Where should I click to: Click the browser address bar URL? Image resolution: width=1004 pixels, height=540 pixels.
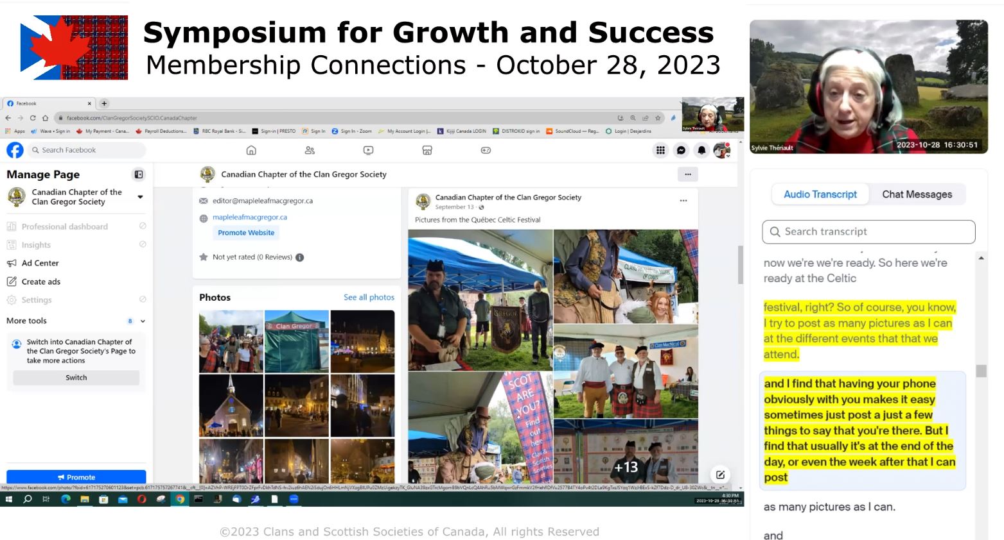click(x=132, y=118)
